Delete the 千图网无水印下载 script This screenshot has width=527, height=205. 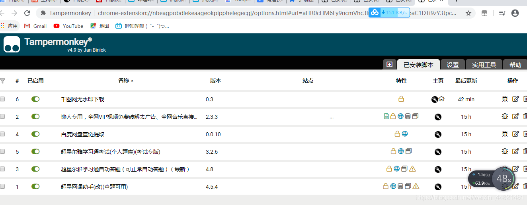click(525, 99)
